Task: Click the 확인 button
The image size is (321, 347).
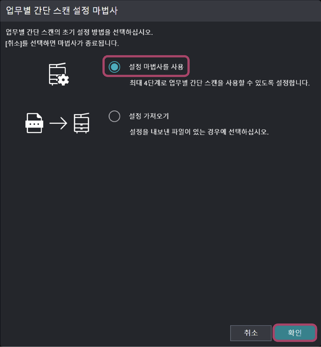Action: coord(295,332)
